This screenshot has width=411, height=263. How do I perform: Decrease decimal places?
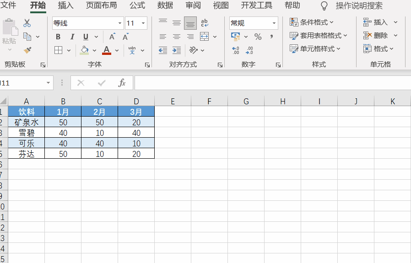point(249,50)
